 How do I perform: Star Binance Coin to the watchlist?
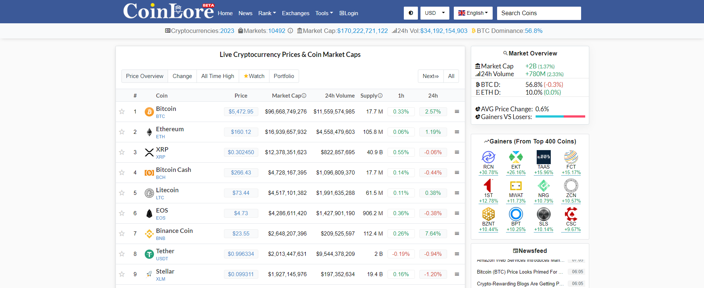pyautogui.click(x=122, y=234)
